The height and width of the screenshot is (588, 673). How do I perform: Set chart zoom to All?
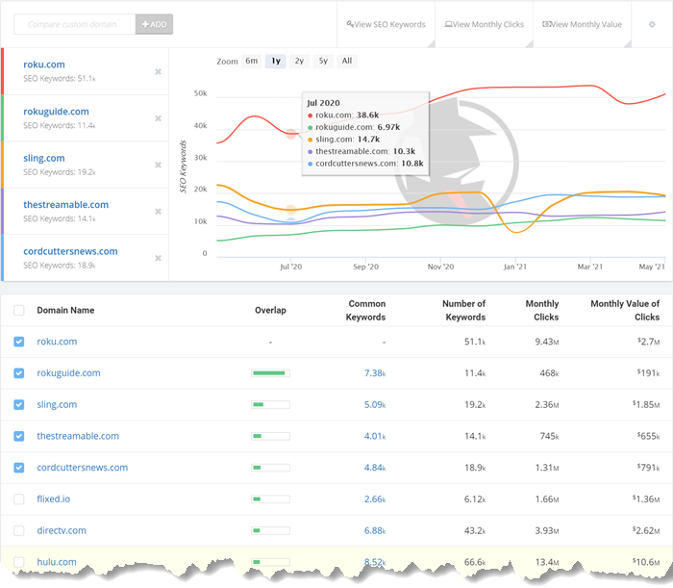347,61
